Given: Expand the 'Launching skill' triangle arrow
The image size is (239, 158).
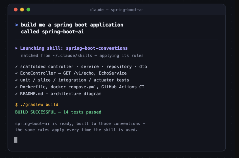Looking at the screenshot, I should 16,48.
